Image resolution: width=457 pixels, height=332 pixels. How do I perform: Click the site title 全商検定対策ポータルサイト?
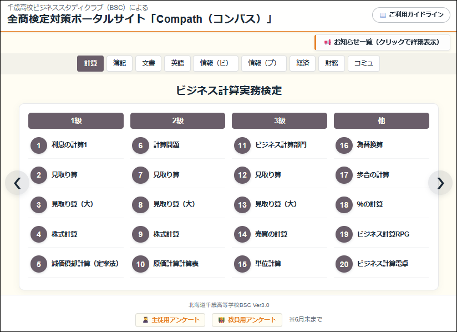tap(139, 19)
